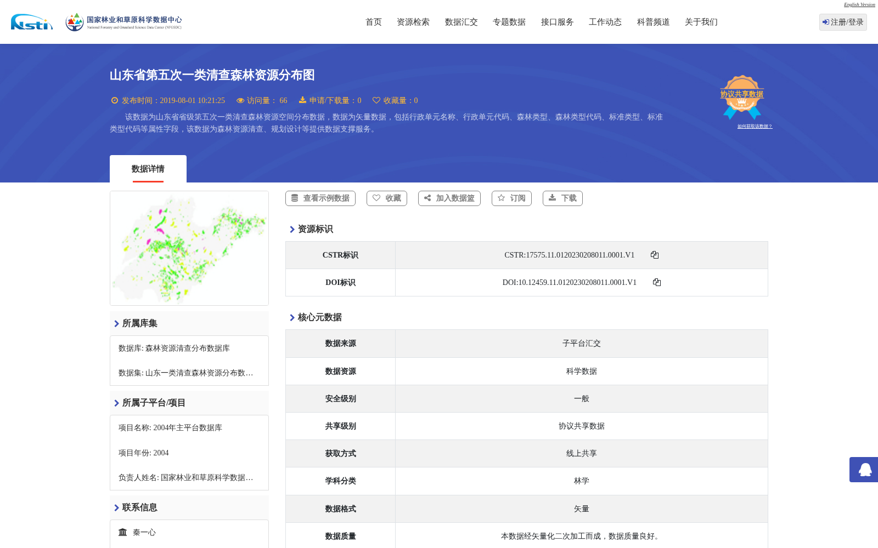Image resolution: width=878 pixels, height=548 pixels.
Task: Click 加入数据篮 button
Action: click(x=449, y=198)
